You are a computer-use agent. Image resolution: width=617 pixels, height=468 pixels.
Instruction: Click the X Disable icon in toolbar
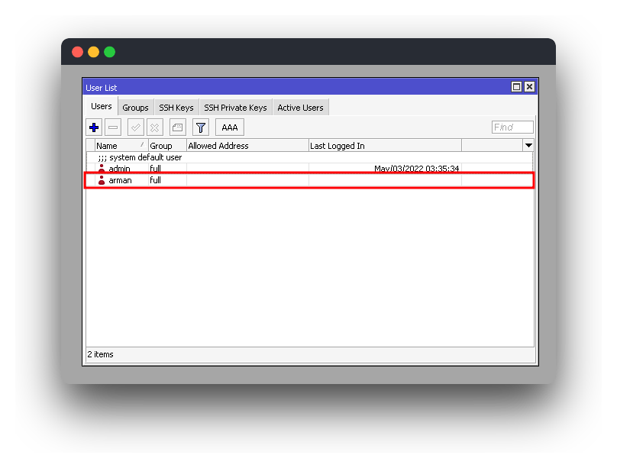pyautogui.click(x=154, y=127)
